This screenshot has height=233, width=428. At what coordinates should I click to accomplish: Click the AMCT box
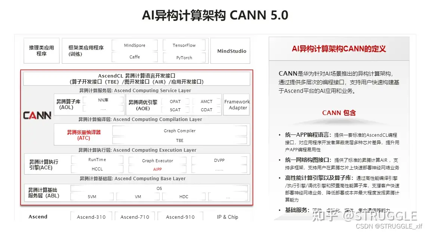click(x=206, y=102)
